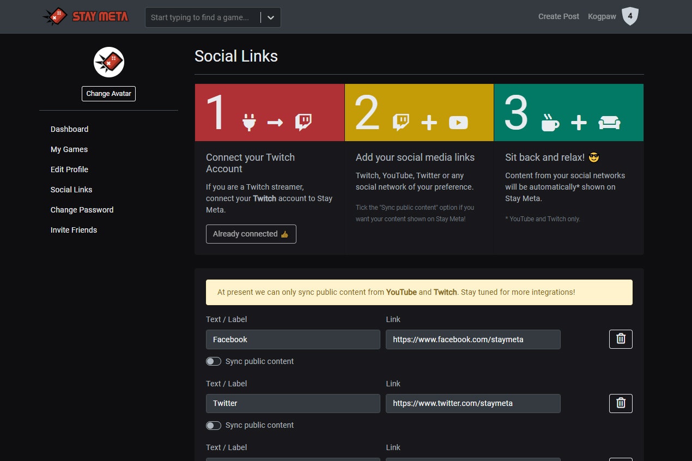Open Invite Friends in sidebar
The height and width of the screenshot is (461, 692).
[x=74, y=230]
